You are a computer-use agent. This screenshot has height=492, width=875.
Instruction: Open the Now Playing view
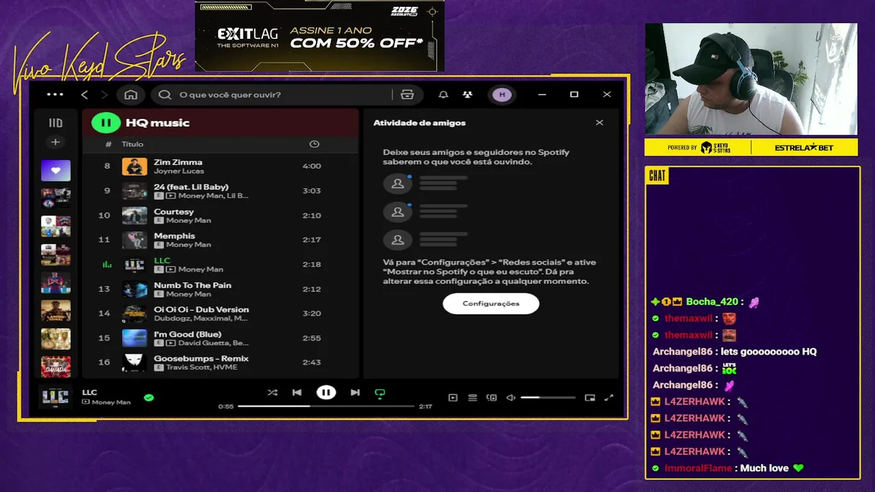[x=453, y=398]
